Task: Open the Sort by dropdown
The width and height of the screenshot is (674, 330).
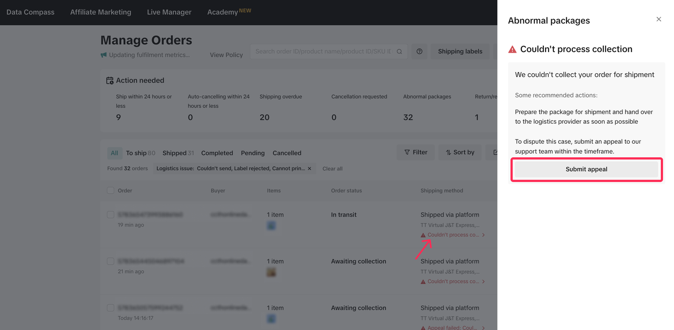Action: click(x=460, y=153)
